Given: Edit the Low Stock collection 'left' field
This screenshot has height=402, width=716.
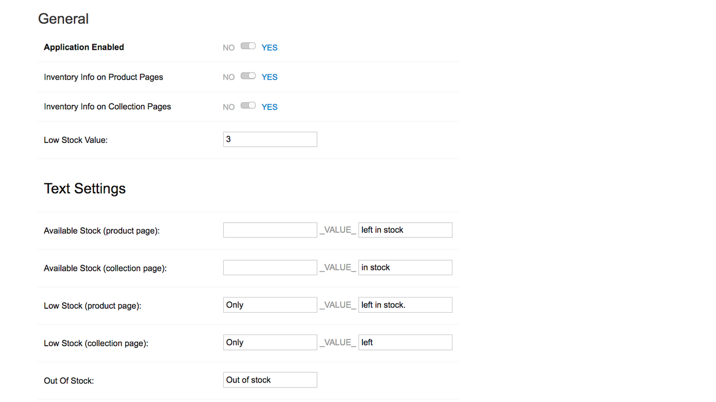Looking at the screenshot, I should [406, 342].
